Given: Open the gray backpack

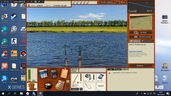Looking at the screenshot, I should (53, 74).
